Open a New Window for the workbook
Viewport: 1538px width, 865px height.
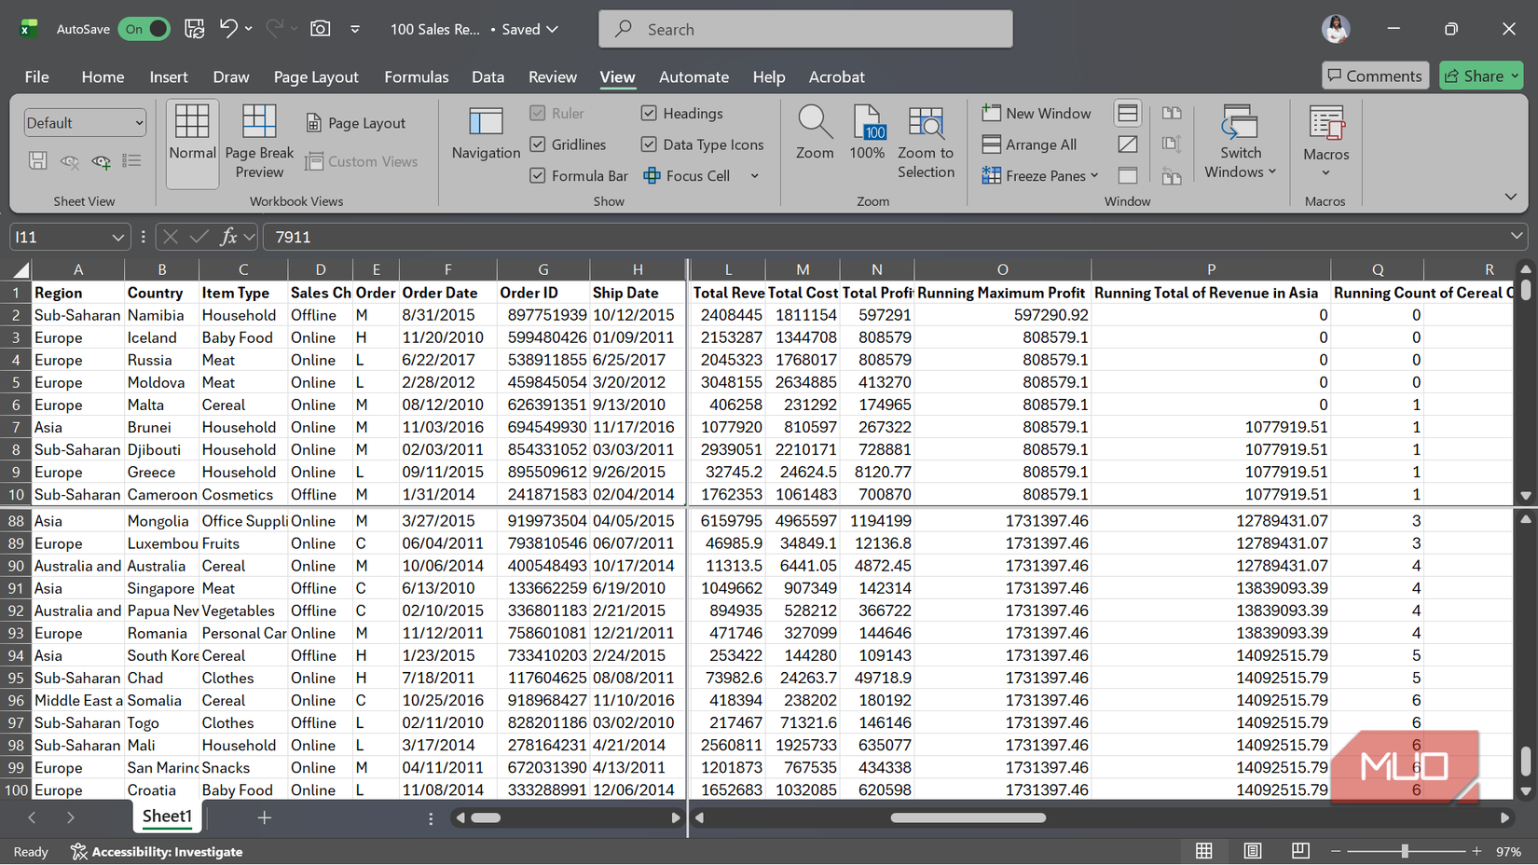[x=1037, y=113]
